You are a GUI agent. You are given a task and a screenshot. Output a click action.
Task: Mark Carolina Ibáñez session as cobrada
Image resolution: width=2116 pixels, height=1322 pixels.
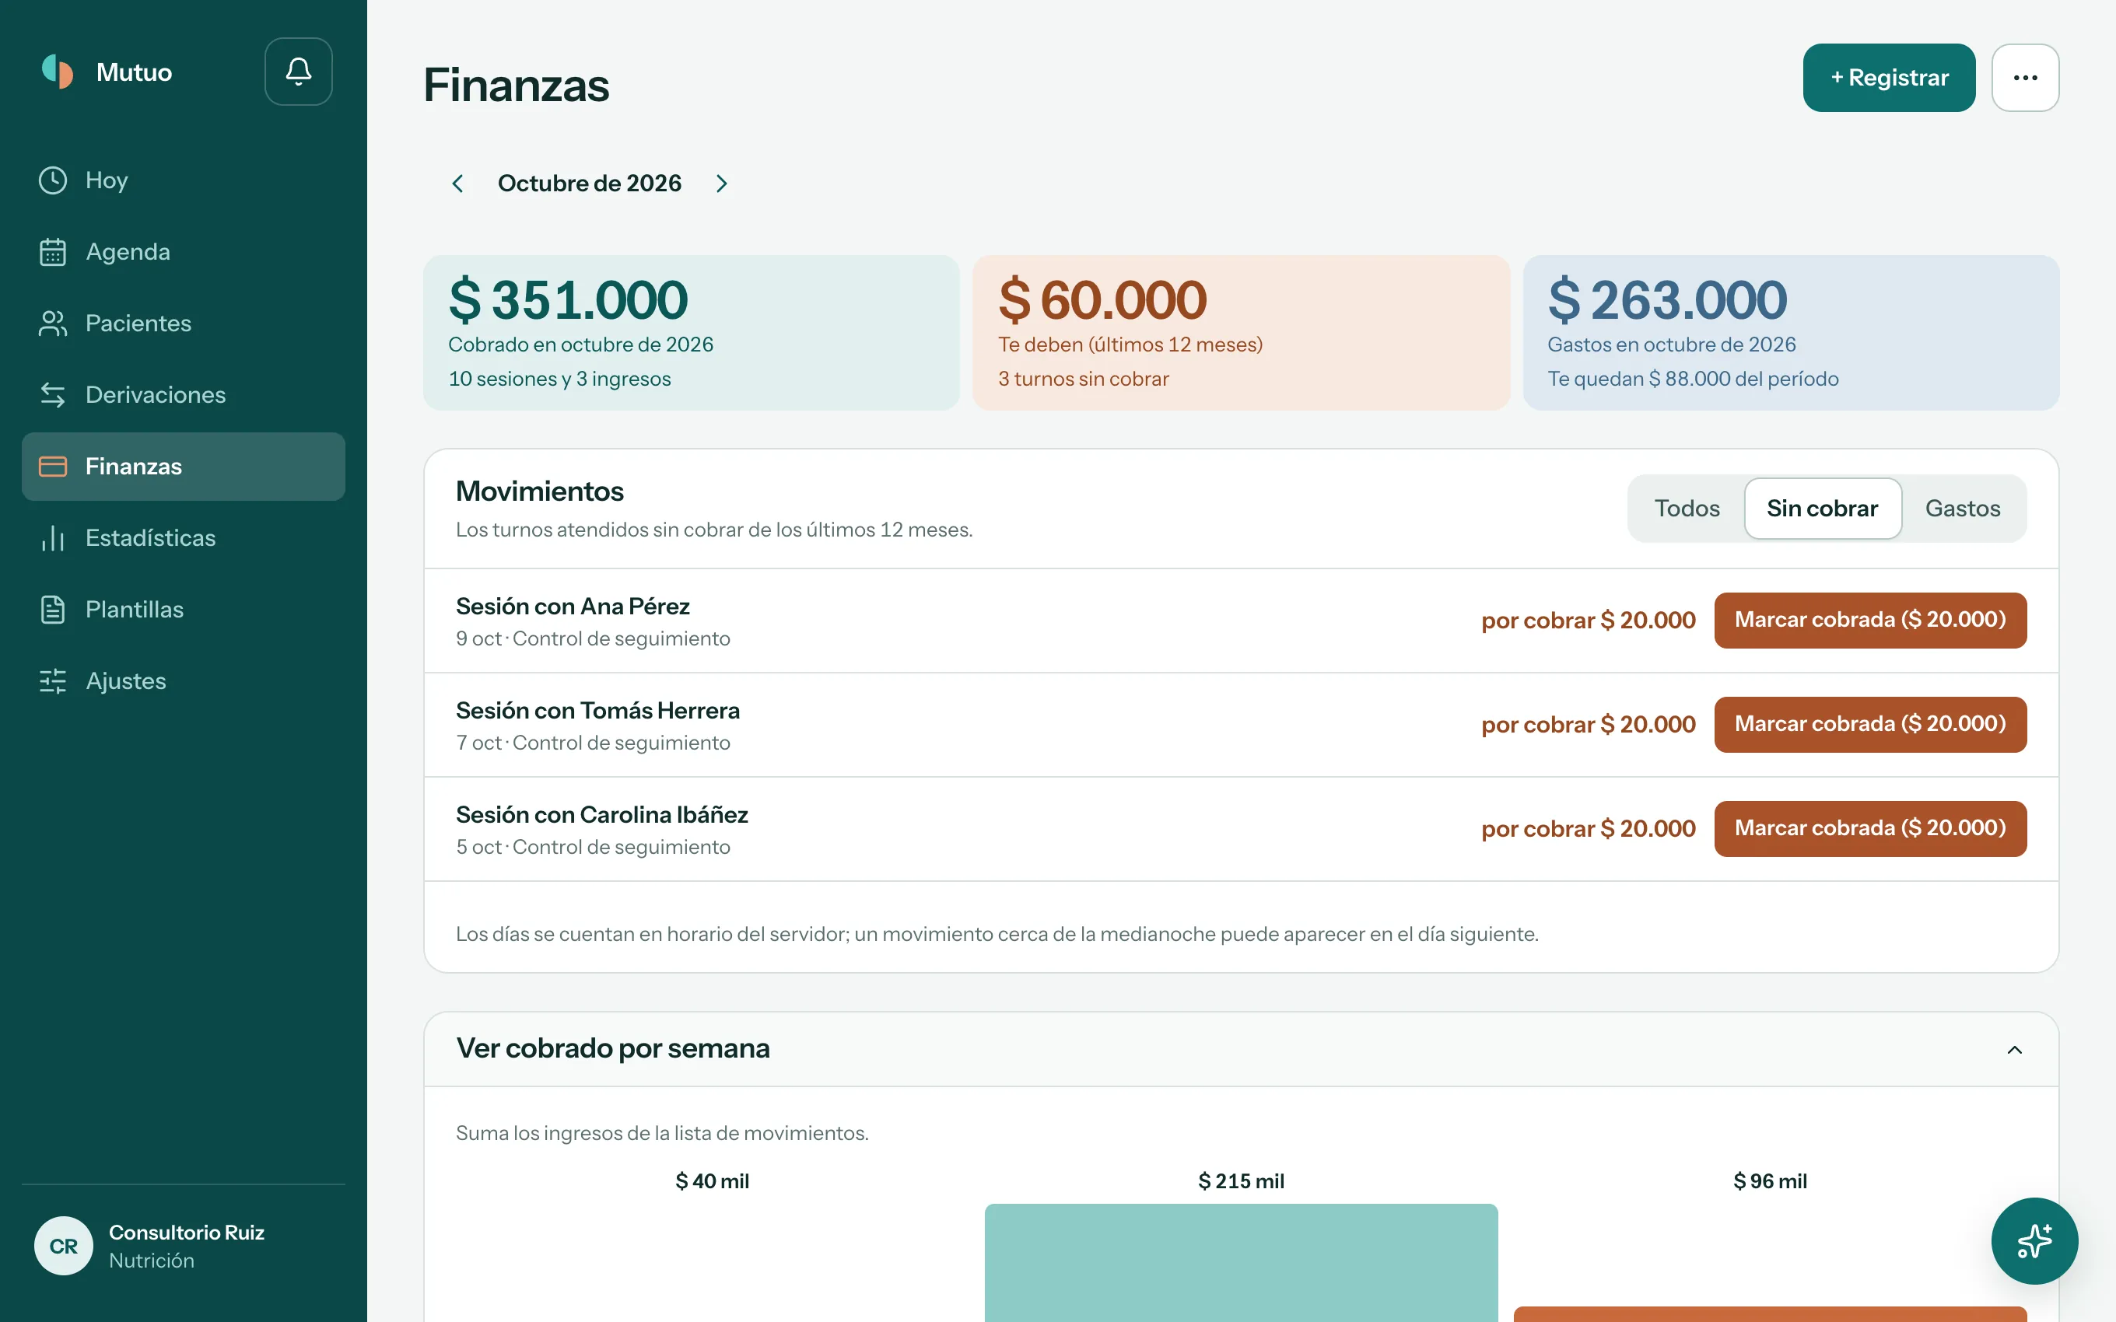(1870, 828)
